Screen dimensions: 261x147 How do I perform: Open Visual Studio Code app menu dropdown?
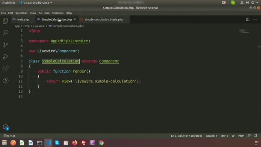[36, 3]
